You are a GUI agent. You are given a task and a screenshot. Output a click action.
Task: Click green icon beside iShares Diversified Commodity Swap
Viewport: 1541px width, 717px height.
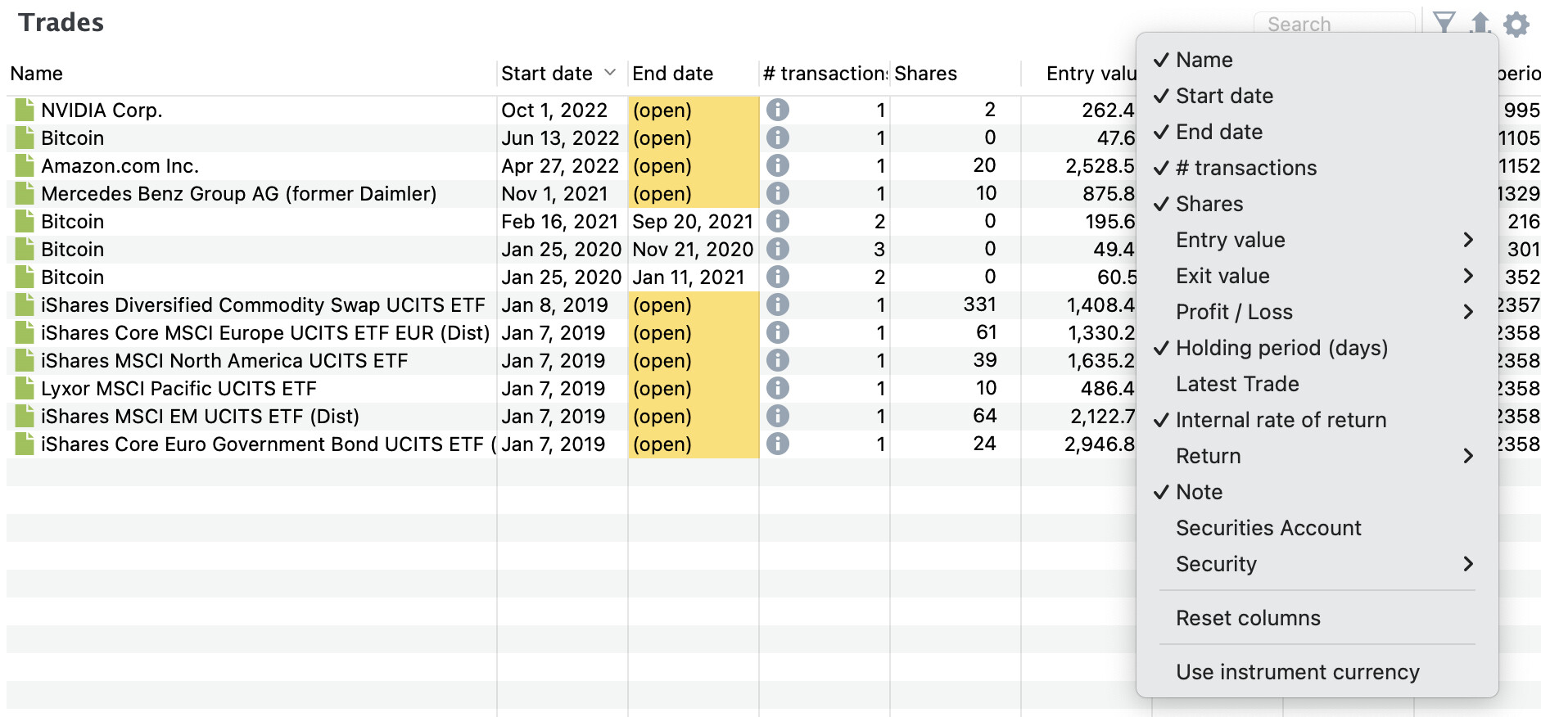click(25, 304)
